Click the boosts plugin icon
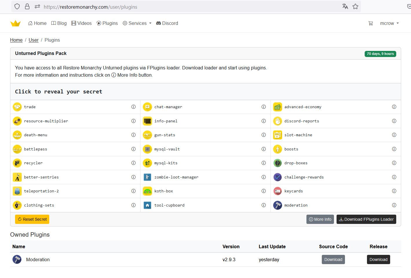The height and width of the screenshot is (278, 411). click(x=277, y=149)
